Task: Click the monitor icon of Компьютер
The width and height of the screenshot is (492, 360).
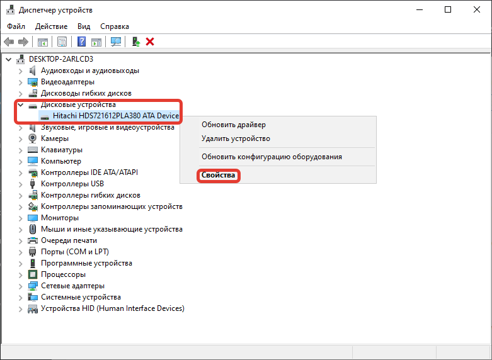Action: pyautogui.click(x=33, y=161)
